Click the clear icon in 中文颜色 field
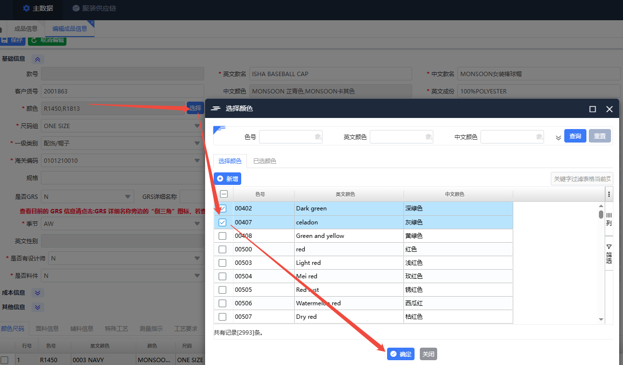 click(539, 137)
